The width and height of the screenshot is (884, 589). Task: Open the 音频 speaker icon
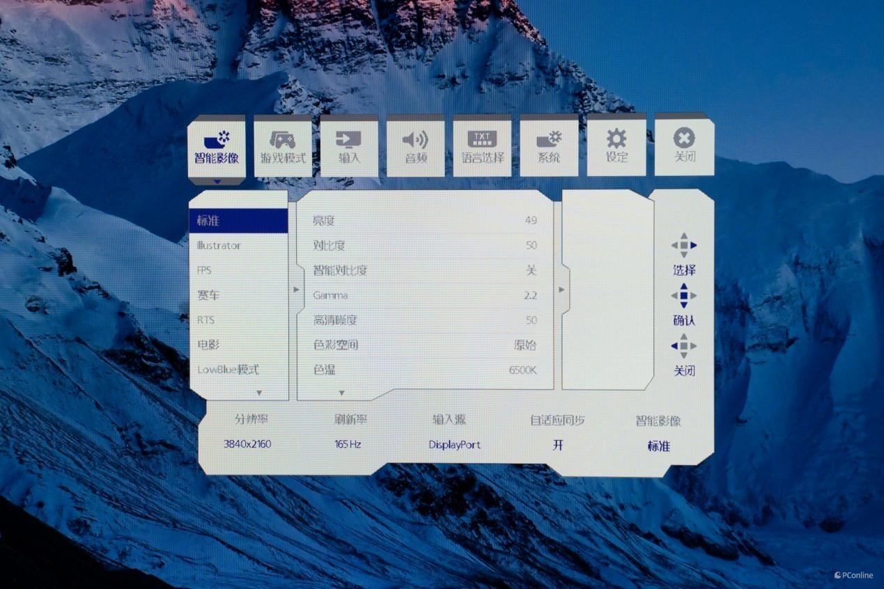coord(416,139)
